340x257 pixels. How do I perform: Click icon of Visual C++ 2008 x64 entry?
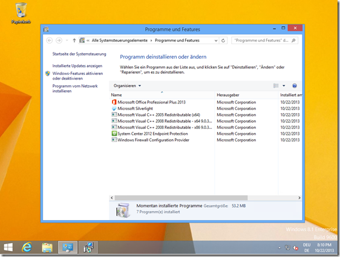tap(114, 121)
